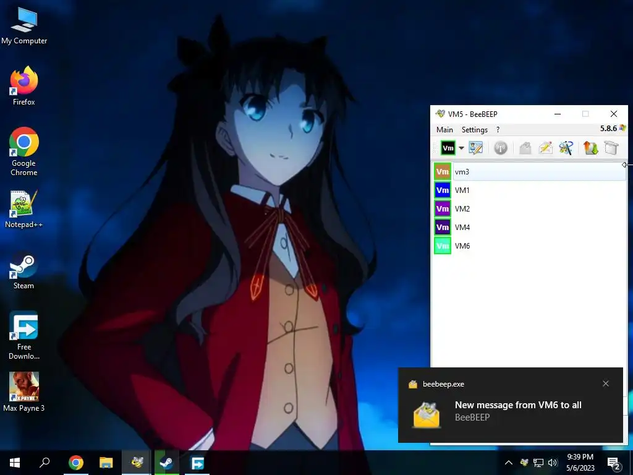The image size is (633, 475).
Task: Open File Explorer from the taskbar
Action: point(106,463)
